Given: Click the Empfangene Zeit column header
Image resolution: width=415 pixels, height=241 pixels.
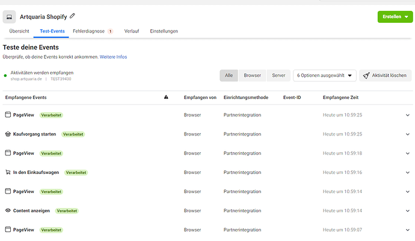Looking at the screenshot, I should point(342,97).
